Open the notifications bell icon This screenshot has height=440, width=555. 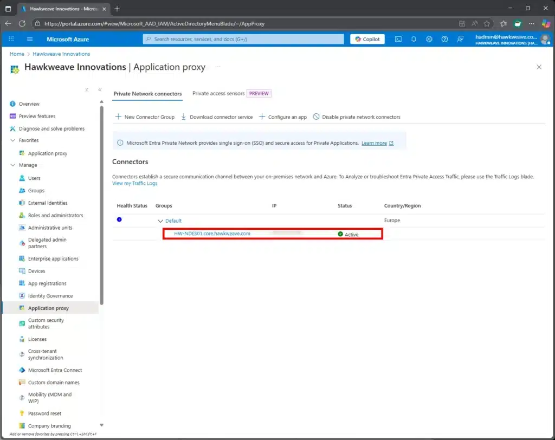[x=414, y=39]
